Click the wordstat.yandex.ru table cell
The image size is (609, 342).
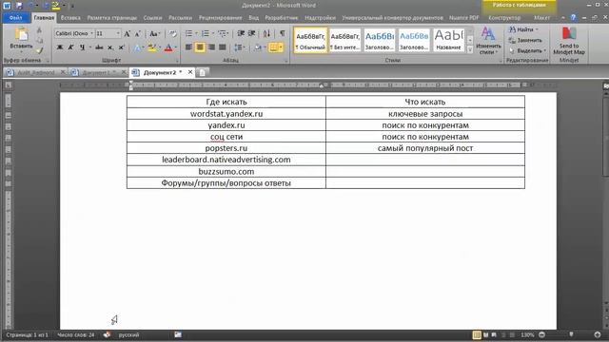(226, 114)
